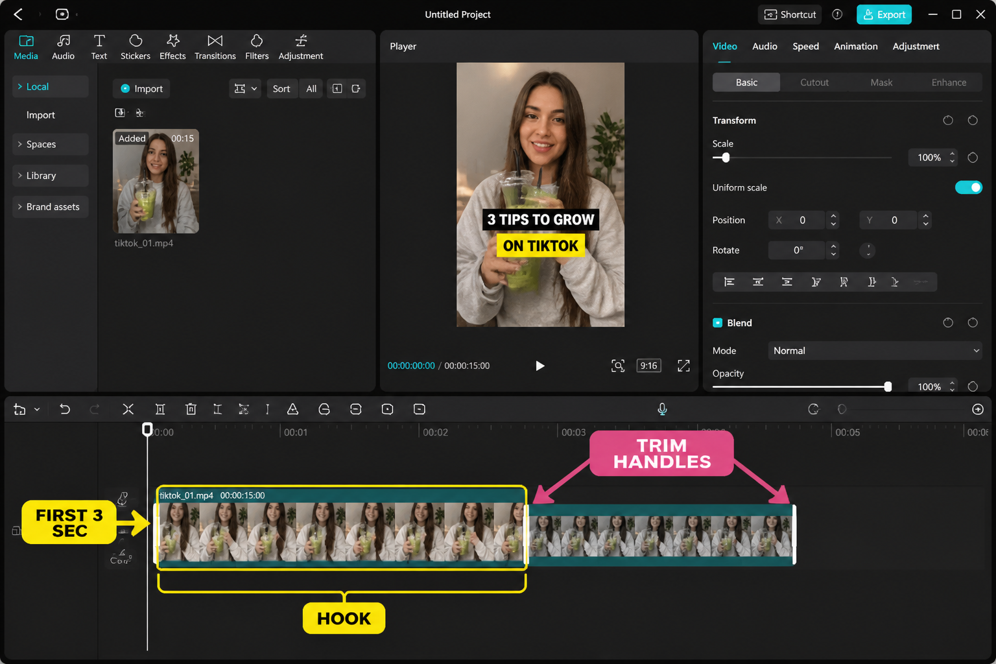Screen dimensions: 996x664
Task: Expand the Spaces section
Action: pos(50,144)
